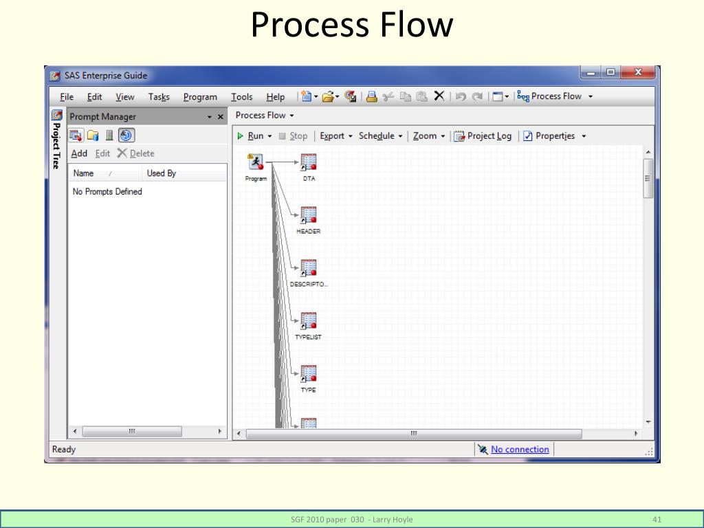Click the window layout icon in toolbar

498,96
